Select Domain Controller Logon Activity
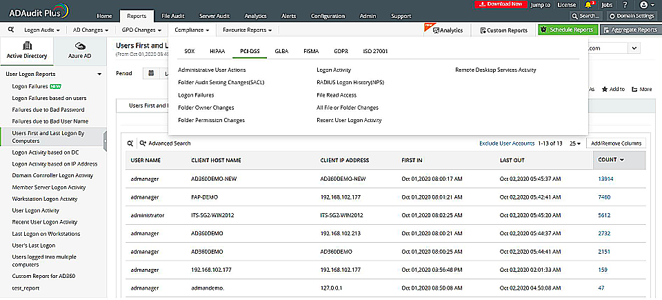 (x=52, y=175)
